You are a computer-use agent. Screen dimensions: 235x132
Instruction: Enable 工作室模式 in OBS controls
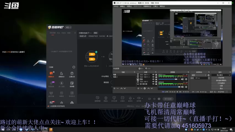click(x=221, y=83)
